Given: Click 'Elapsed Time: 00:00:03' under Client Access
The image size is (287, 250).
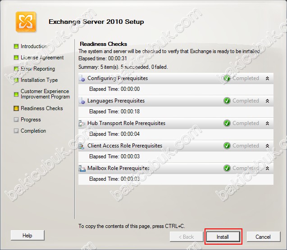Looking at the screenshot, I should pyautogui.click(x=114, y=156).
